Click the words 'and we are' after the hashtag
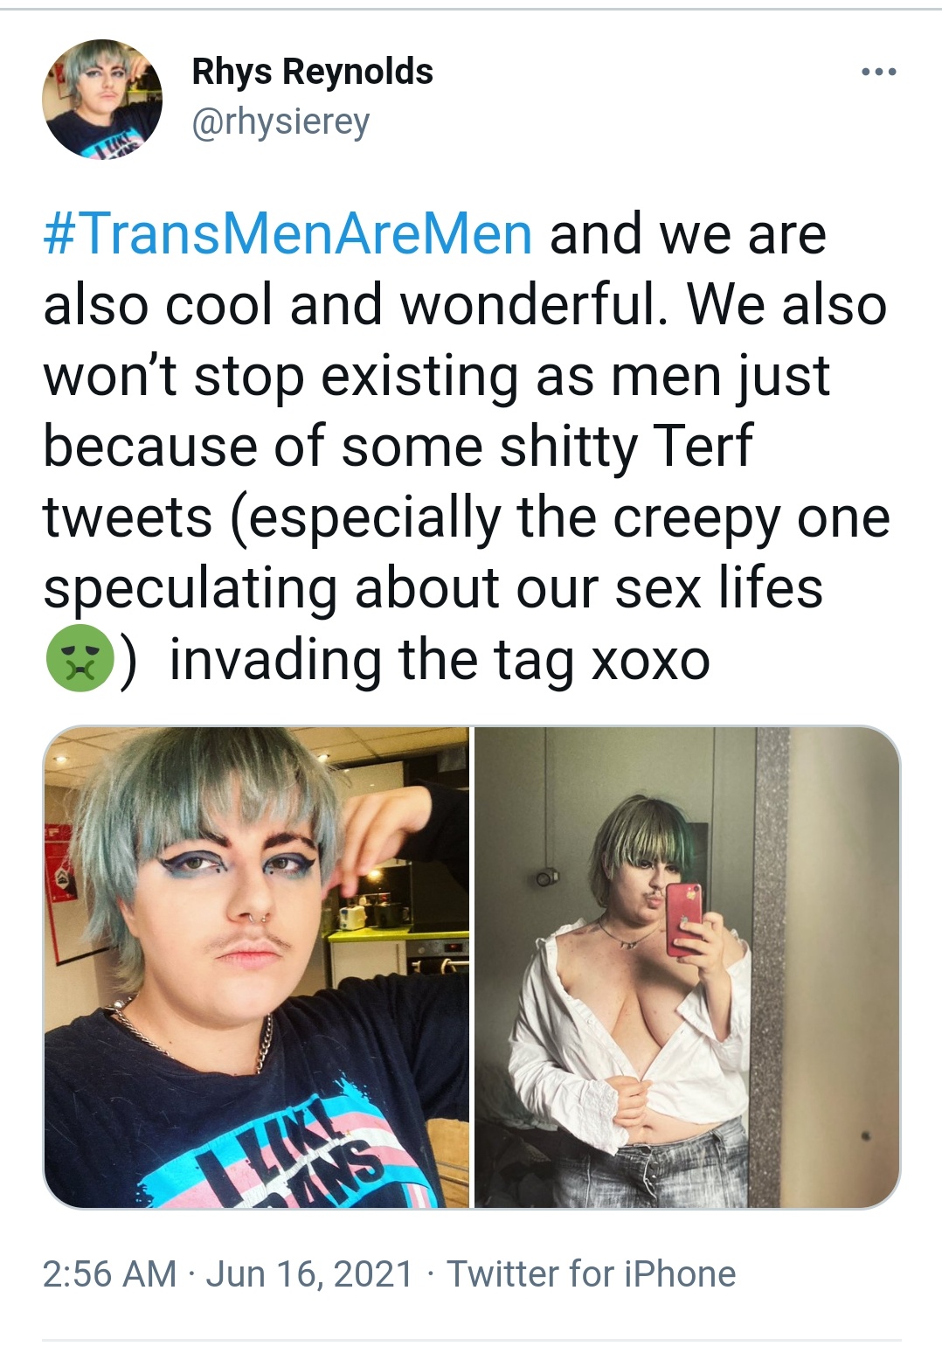This screenshot has height=1346, width=942. click(x=688, y=234)
